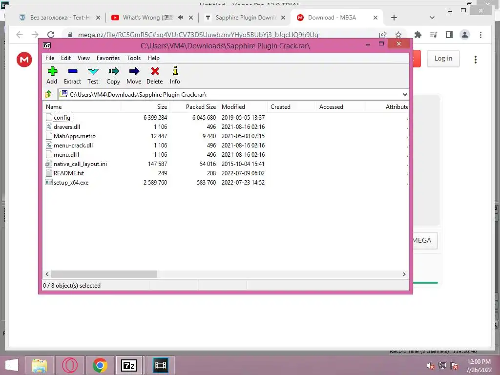Click the Extract toolbar icon
The height and width of the screenshot is (375, 500).
click(x=72, y=75)
